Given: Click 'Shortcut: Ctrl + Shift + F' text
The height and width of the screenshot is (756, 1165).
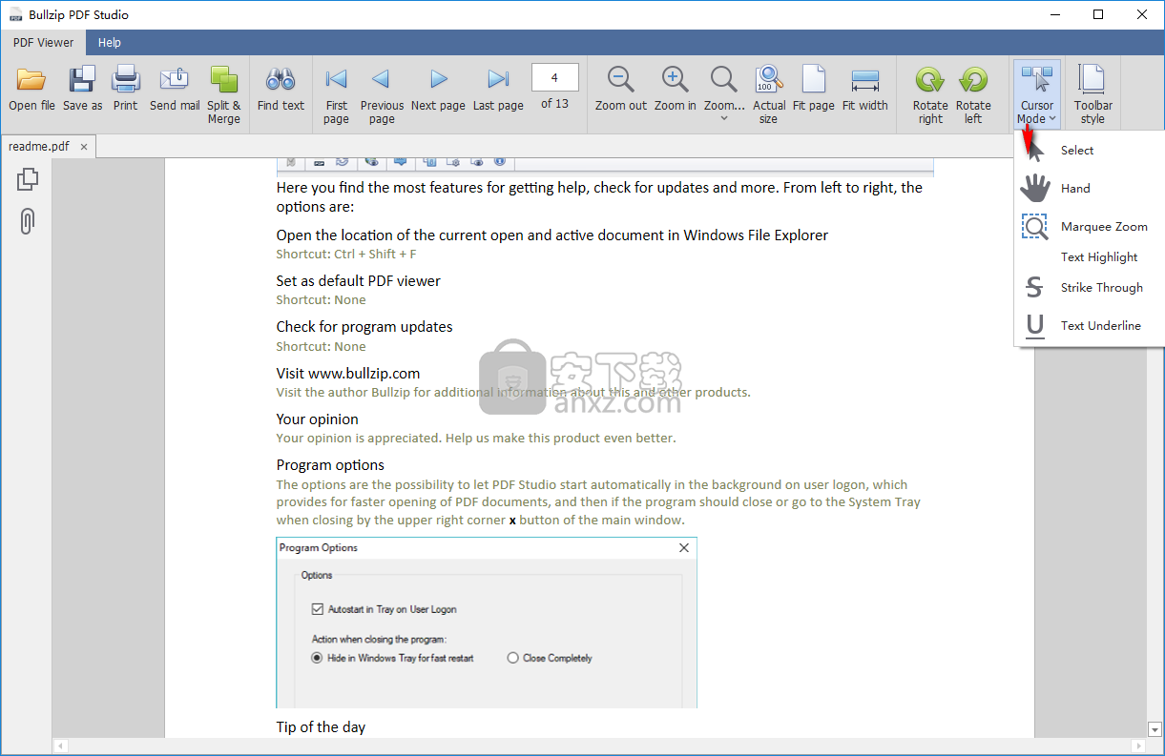Looking at the screenshot, I should [x=346, y=254].
